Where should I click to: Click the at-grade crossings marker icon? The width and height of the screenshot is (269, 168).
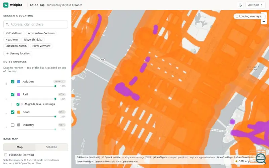pos(22,104)
